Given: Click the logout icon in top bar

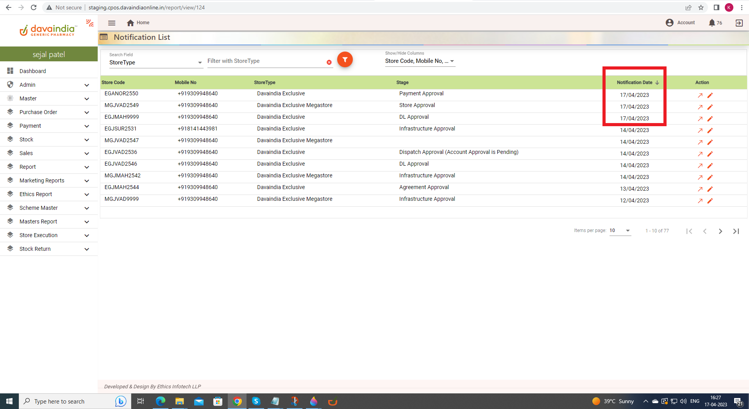Looking at the screenshot, I should coord(739,23).
